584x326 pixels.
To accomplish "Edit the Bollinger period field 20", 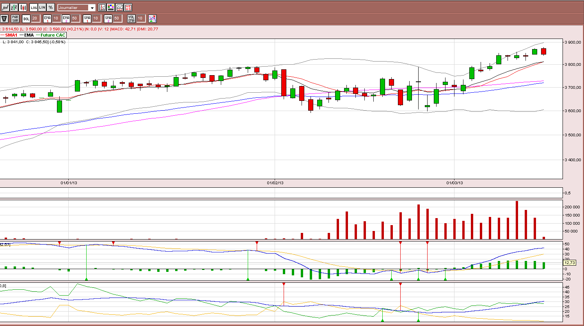I will click(35, 18).
